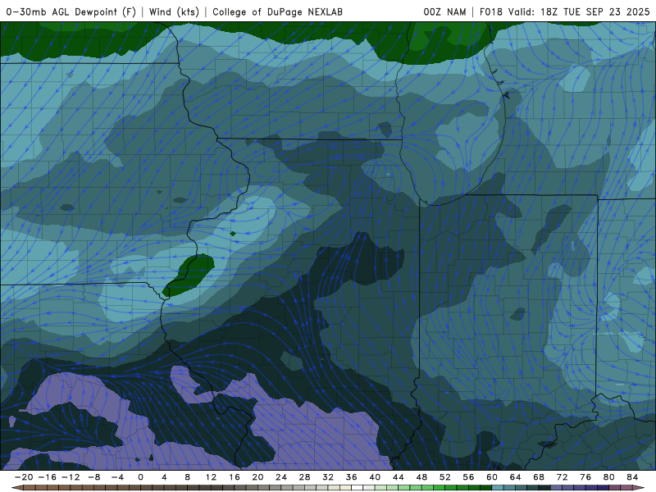
Task: Click the 0 value on the color scale
Action: point(140,477)
